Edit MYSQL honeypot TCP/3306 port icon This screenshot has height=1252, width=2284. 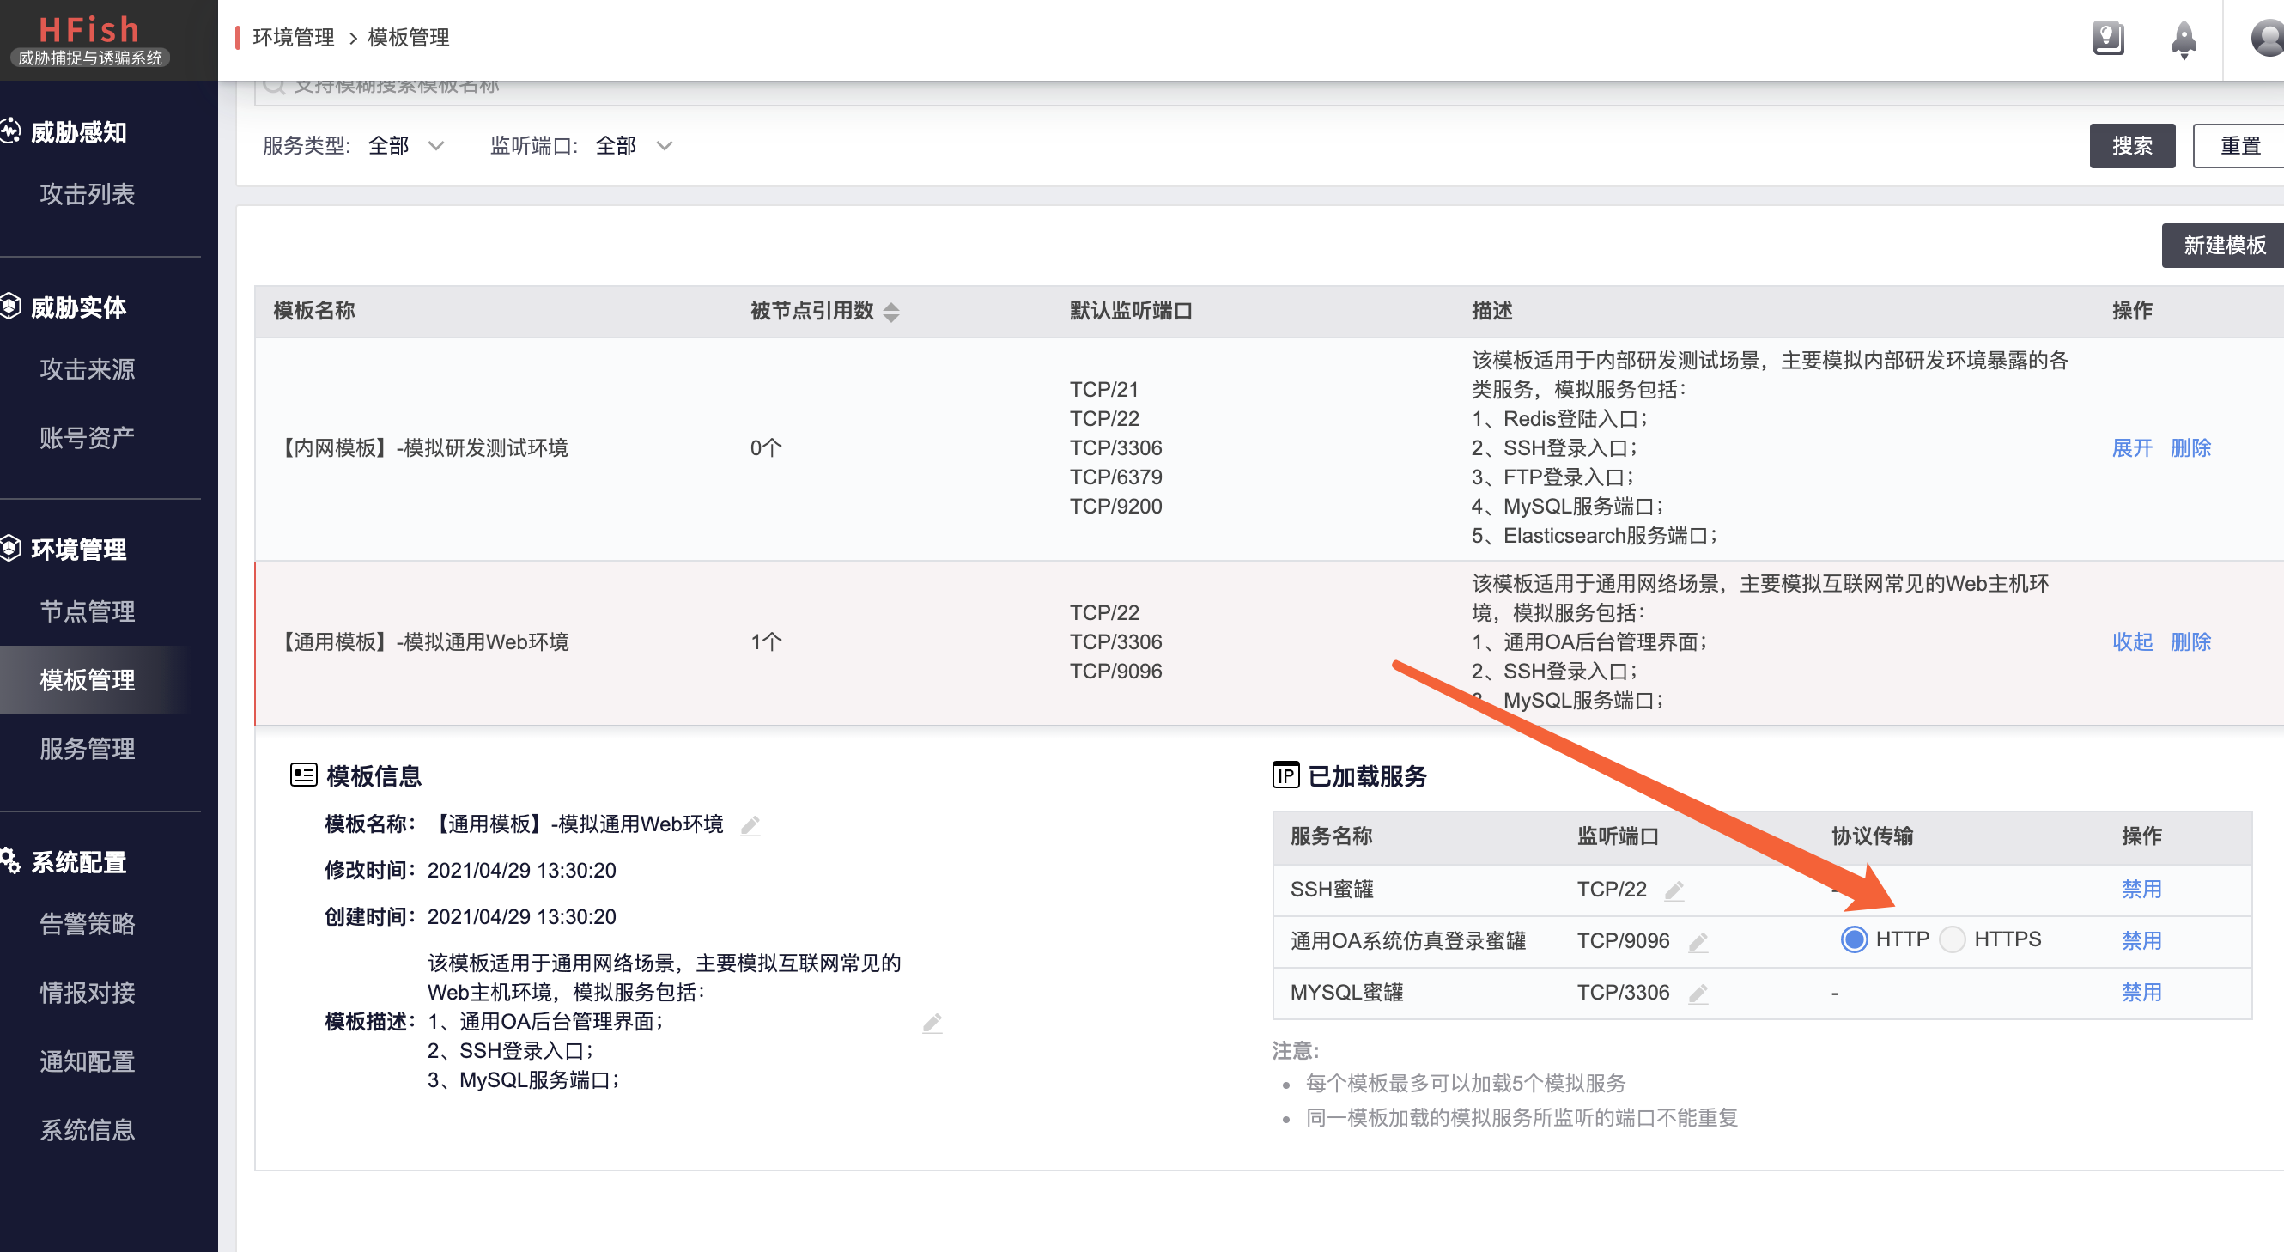click(1697, 993)
